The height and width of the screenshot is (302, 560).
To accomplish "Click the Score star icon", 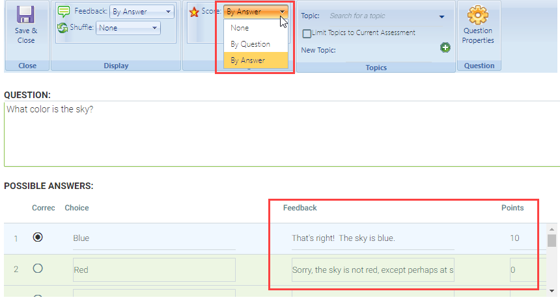I will tap(194, 12).
